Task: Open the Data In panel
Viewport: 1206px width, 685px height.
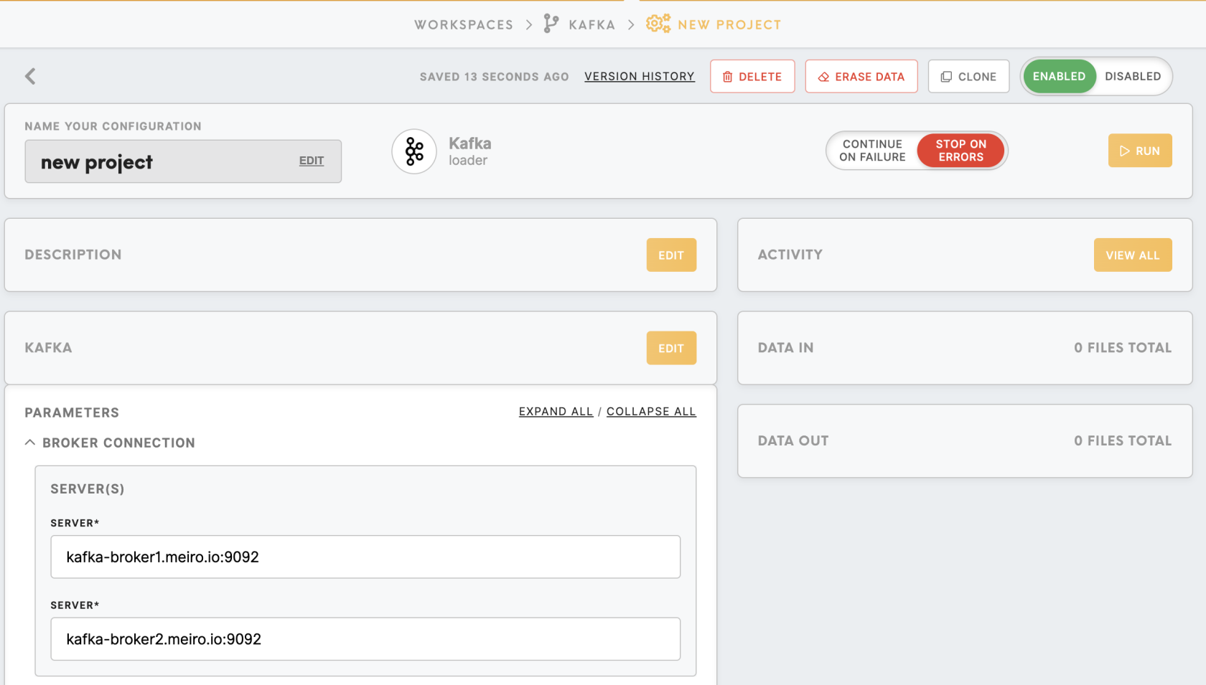Action: [x=965, y=348]
